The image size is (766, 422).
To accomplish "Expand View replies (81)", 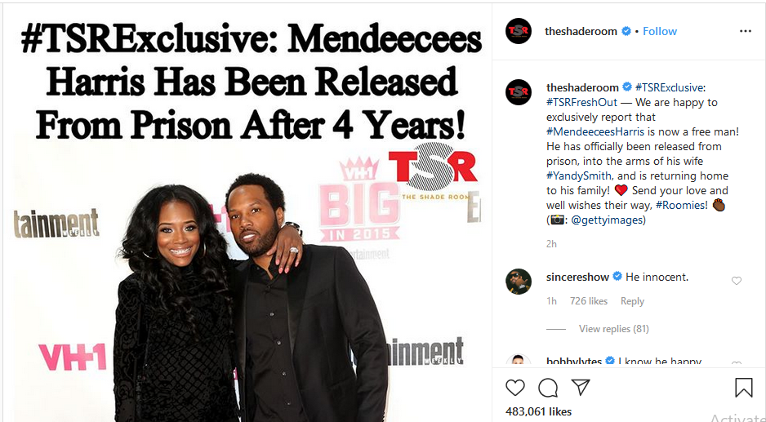I will pyautogui.click(x=613, y=329).
